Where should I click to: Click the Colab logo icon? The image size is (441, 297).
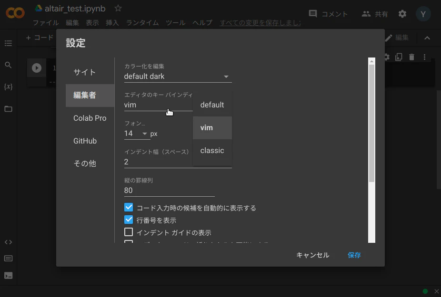point(15,13)
